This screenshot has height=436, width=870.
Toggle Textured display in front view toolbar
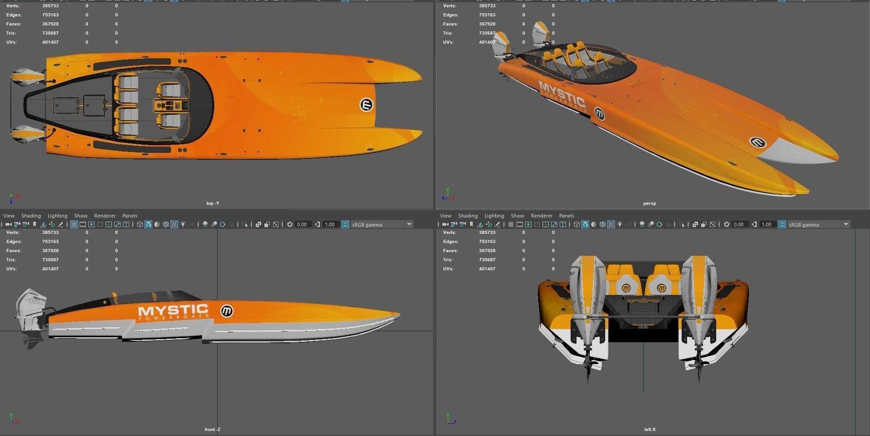click(x=174, y=224)
